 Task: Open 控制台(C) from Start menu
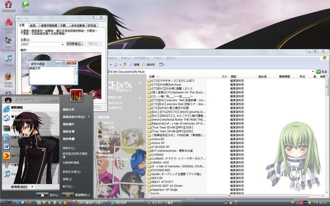click(69, 148)
